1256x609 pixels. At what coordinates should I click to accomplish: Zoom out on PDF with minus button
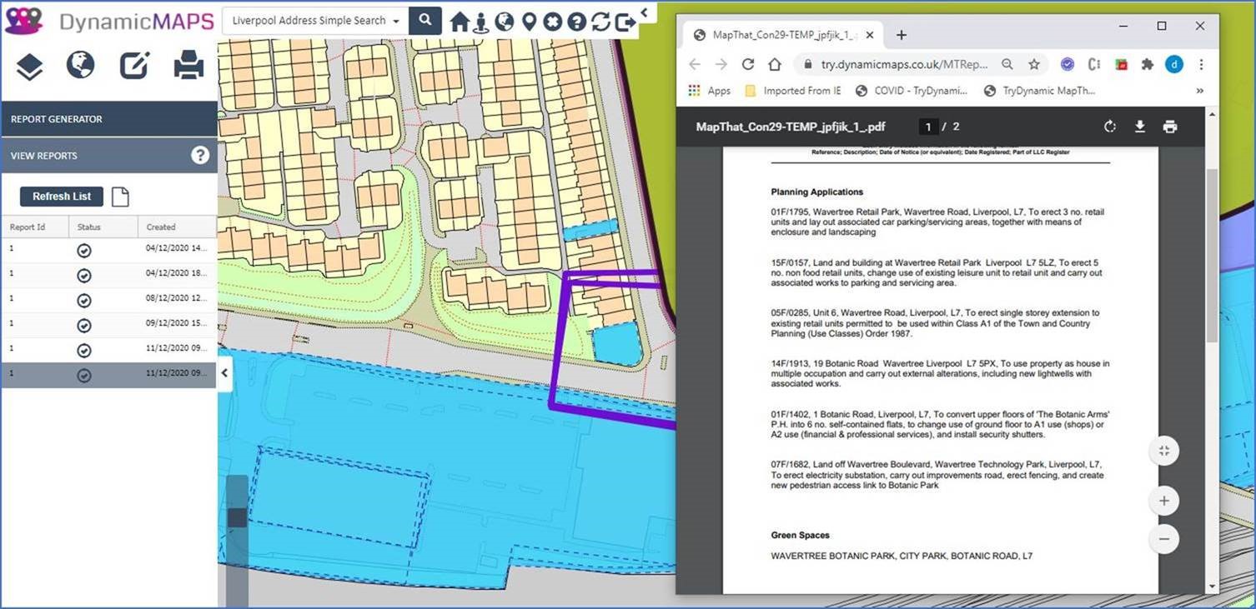click(x=1163, y=538)
